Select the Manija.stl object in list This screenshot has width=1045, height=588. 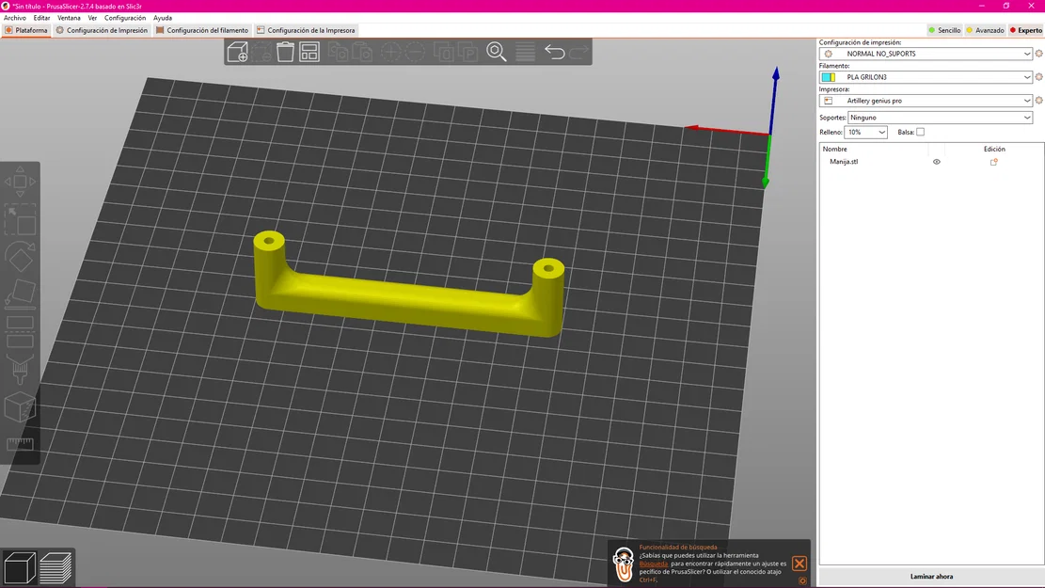pyautogui.click(x=844, y=162)
